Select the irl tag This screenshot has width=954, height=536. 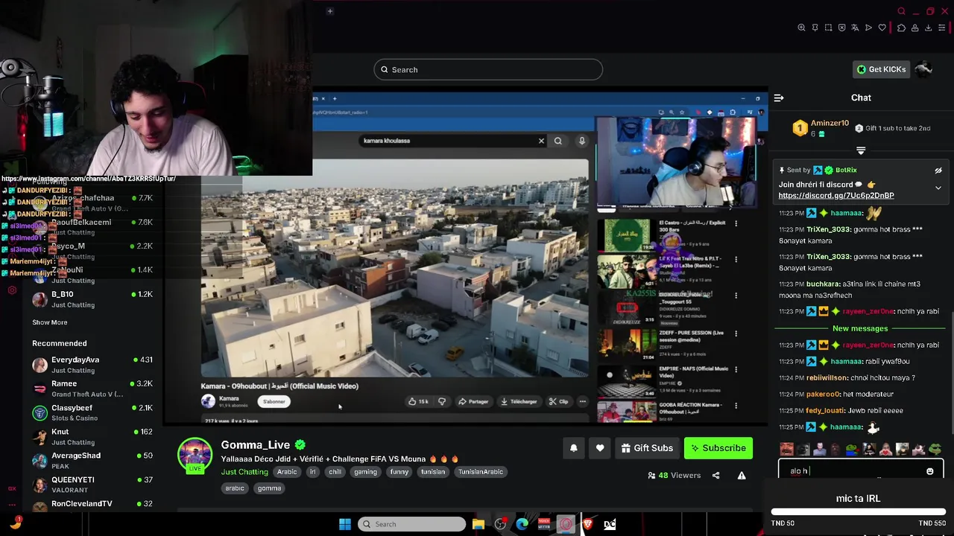pos(312,472)
